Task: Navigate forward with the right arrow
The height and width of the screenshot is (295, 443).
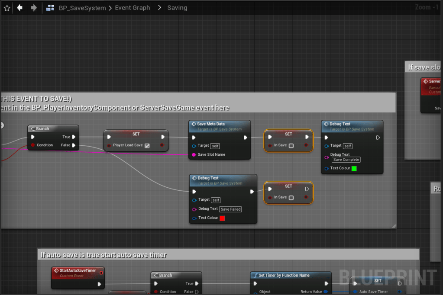Action: [34, 8]
